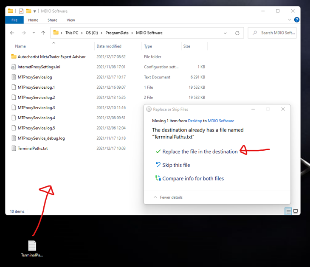This screenshot has width=310, height=267.
Task: Open the address bar history dropdown
Action: coord(225,33)
